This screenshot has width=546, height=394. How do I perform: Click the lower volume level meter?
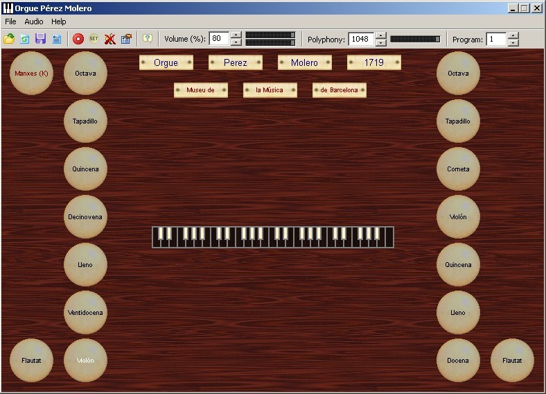click(270, 42)
